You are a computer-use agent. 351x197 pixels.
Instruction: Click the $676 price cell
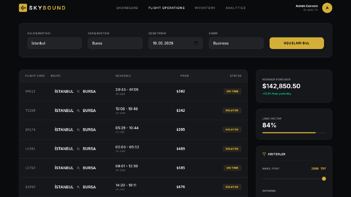click(x=181, y=187)
